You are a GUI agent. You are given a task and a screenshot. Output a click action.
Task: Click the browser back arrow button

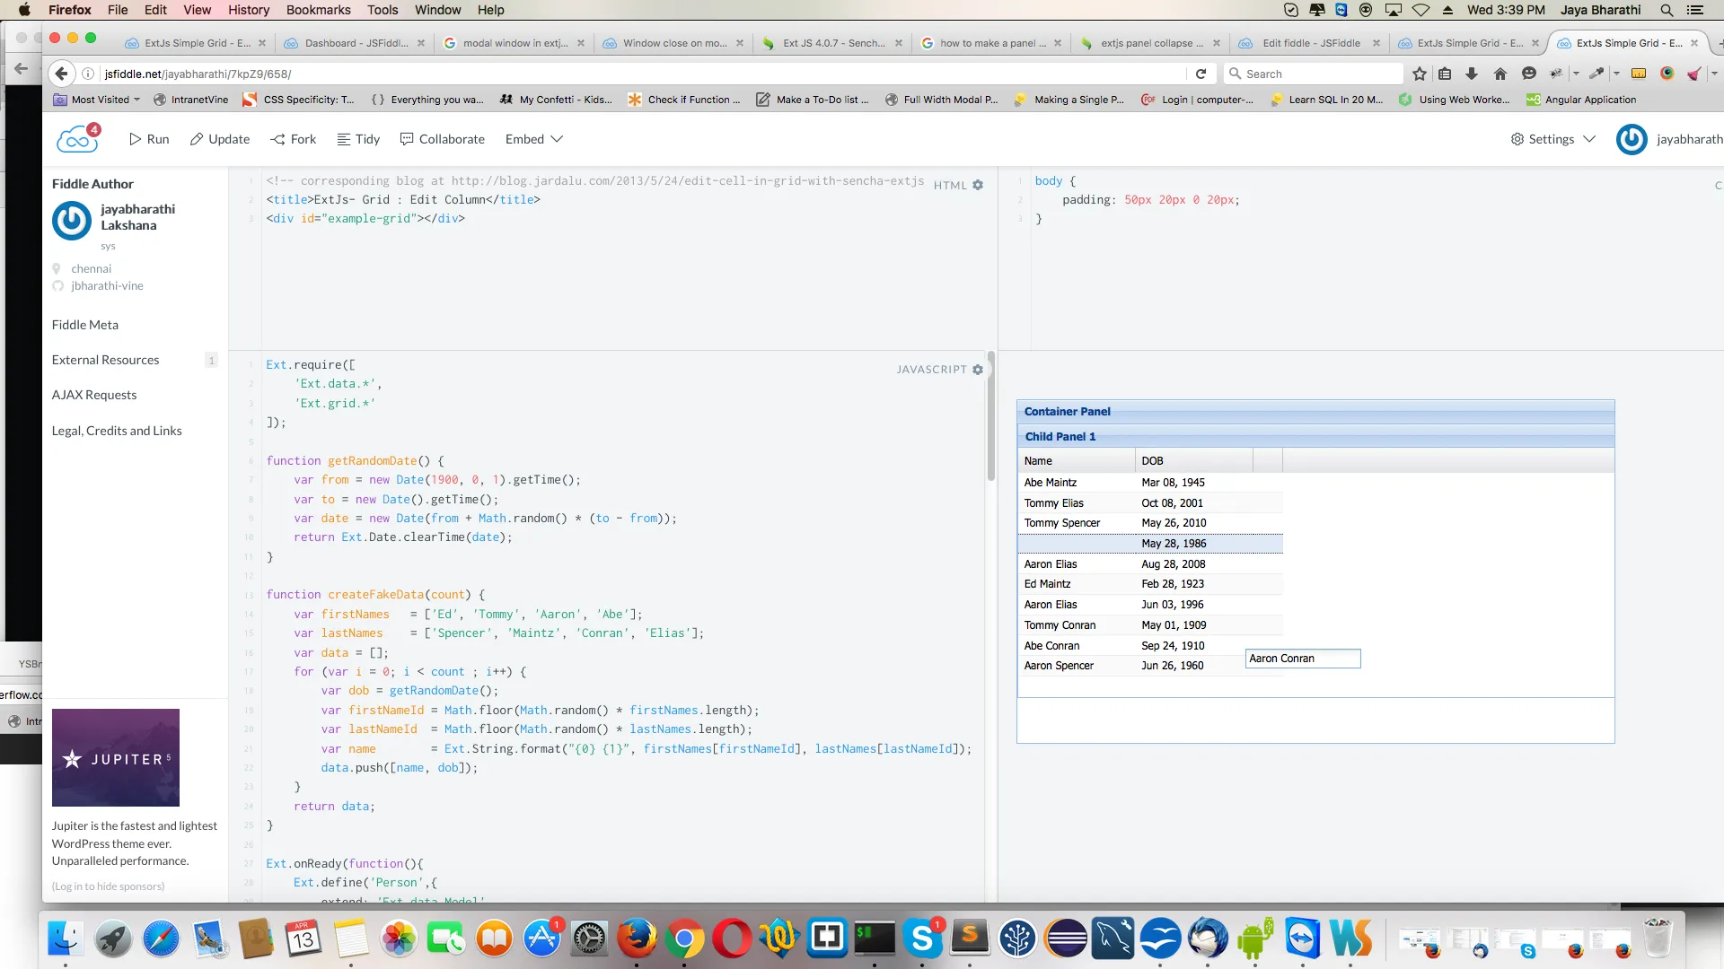(61, 74)
